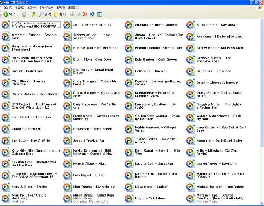Select media icon for Blur - Clover Over Dove

pos(67,59)
